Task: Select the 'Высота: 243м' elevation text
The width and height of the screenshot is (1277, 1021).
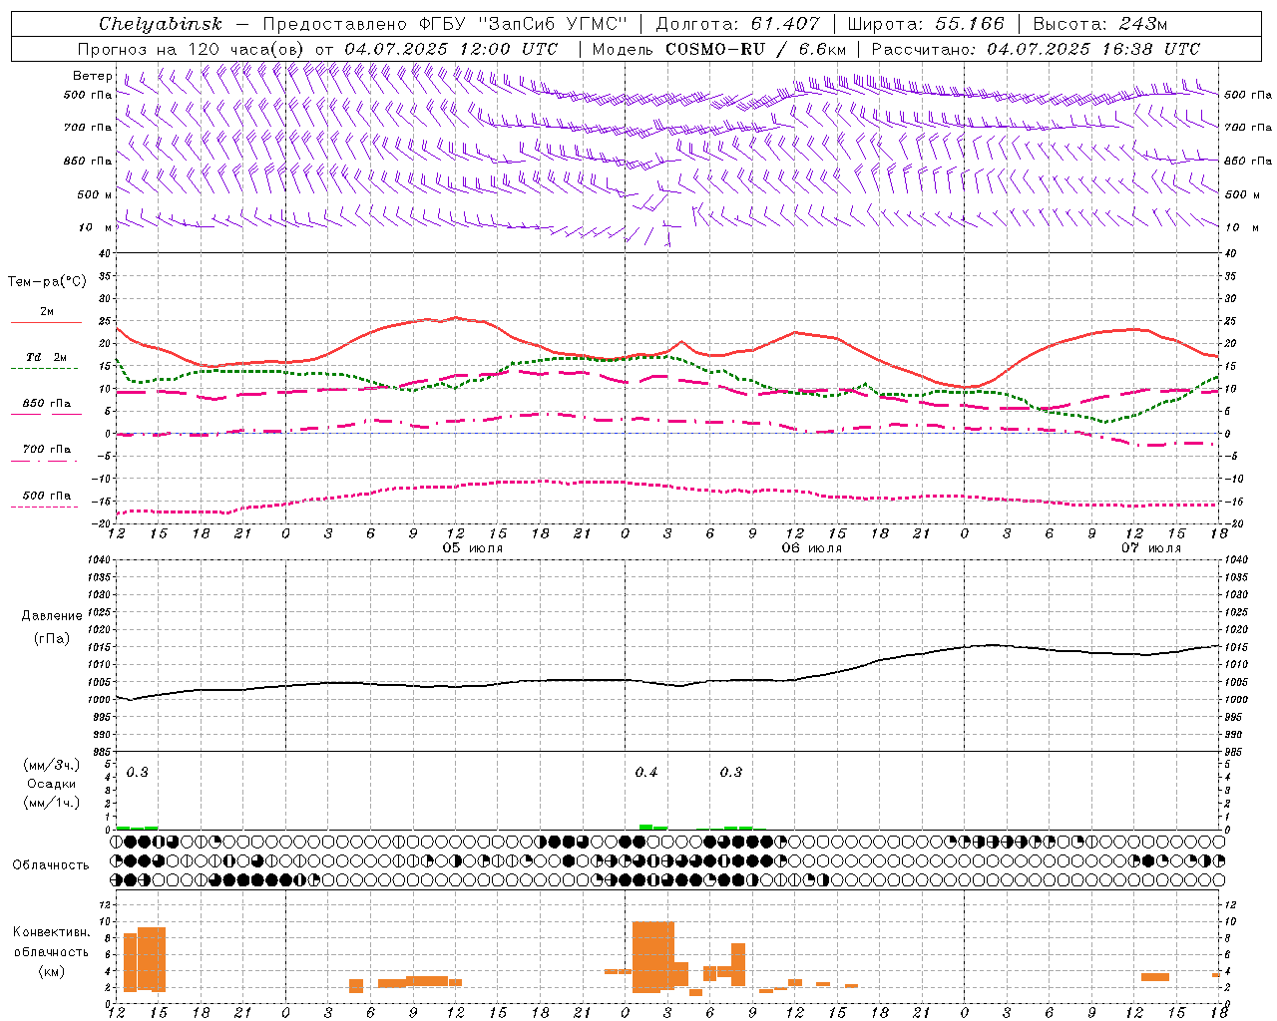Action: coord(1099,24)
